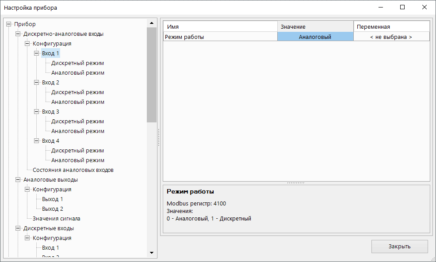Click the Имя column header
This screenshot has width=436, height=262.
[x=220, y=27]
